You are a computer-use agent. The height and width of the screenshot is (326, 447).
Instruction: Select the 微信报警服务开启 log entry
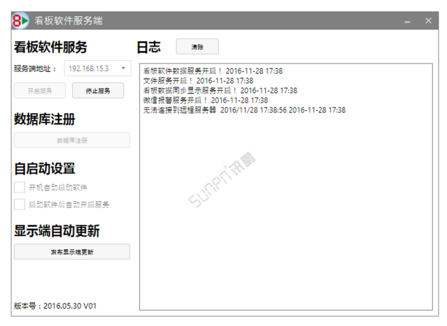click(205, 100)
